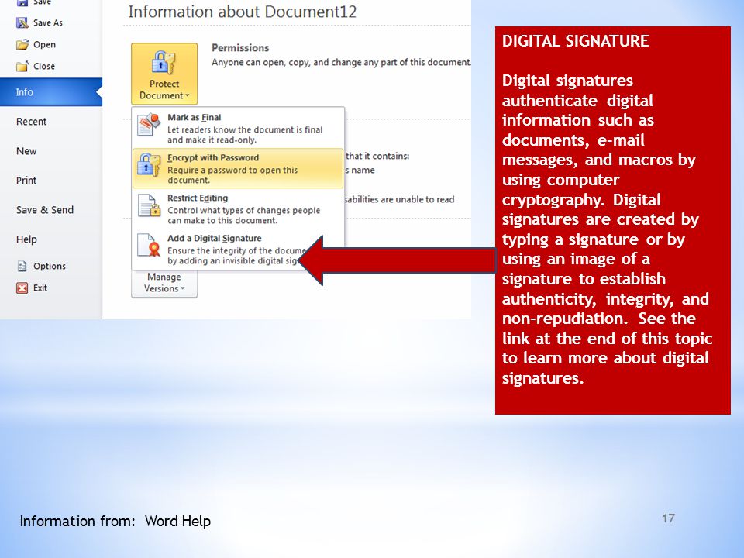Click the Mark as Final icon
This screenshot has width=744, height=558.
click(x=149, y=125)
